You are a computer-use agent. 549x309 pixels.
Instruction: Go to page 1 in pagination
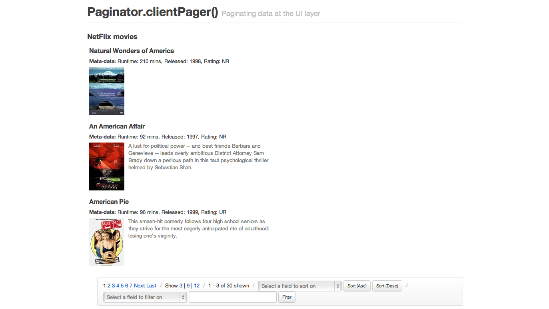point(104,286)
